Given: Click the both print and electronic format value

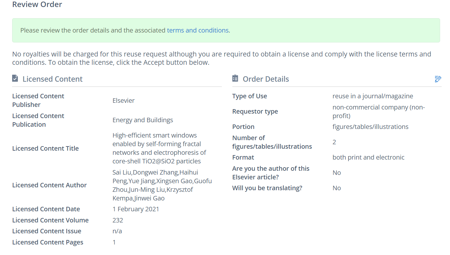Looking at the screenshot, I should tap(368, 157).
